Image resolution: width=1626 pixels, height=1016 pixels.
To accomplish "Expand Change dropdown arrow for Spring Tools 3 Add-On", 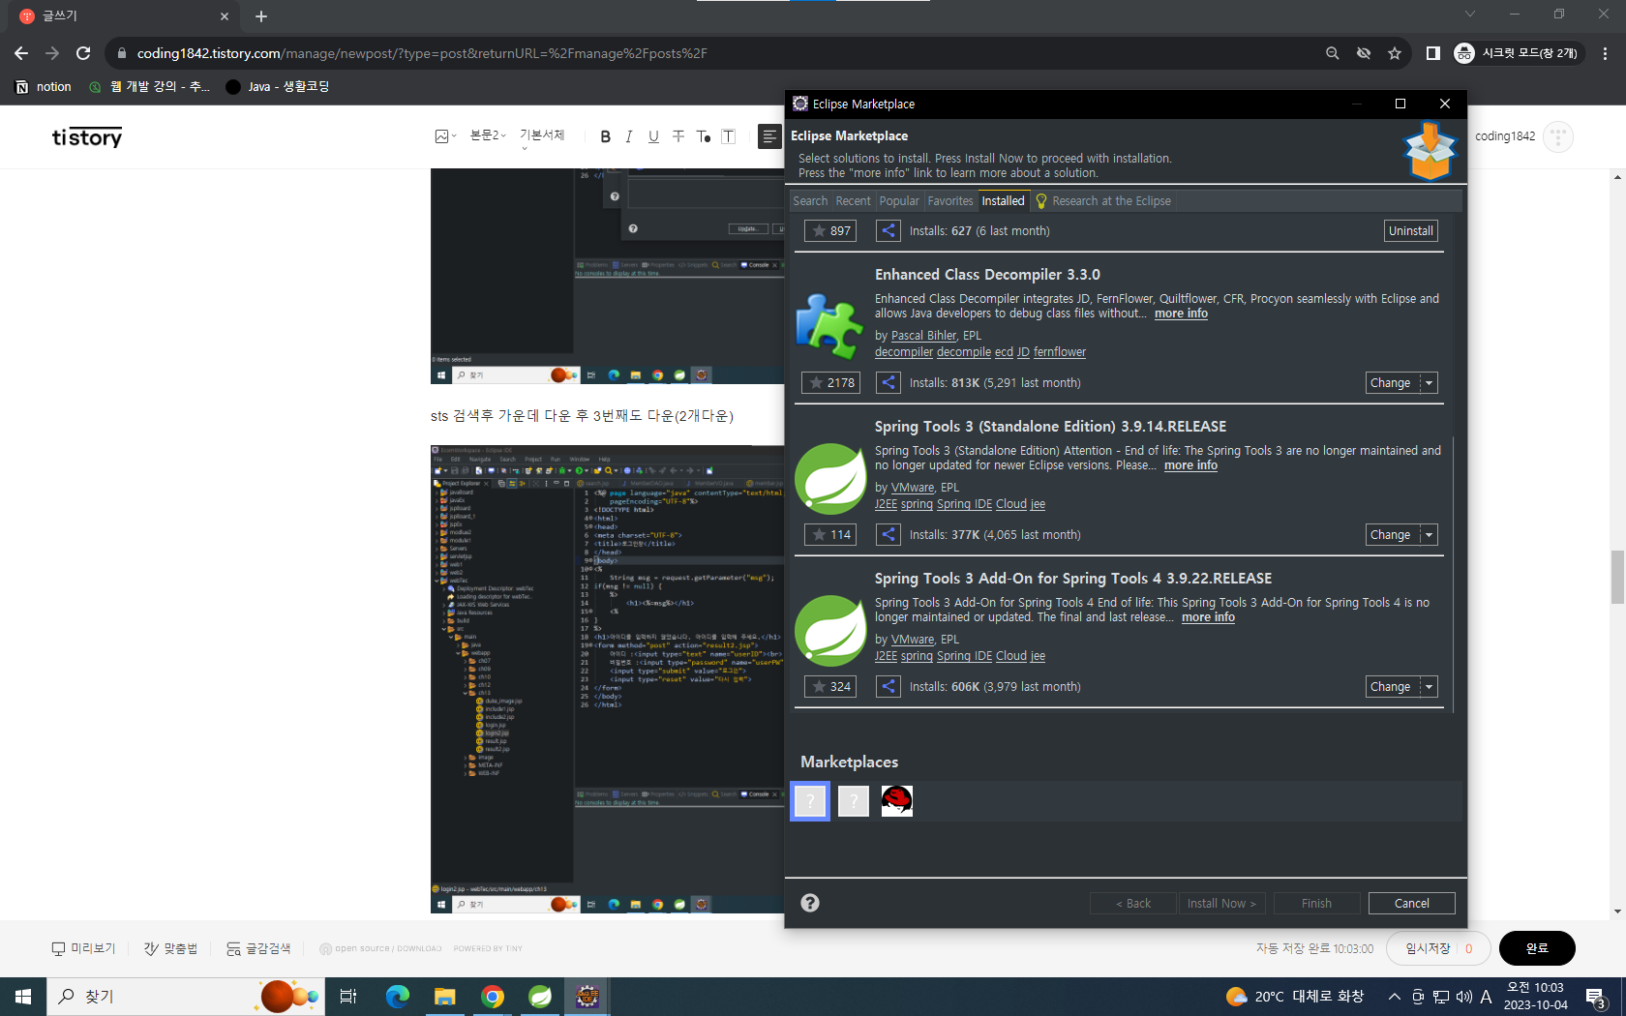I will pyautogui.click(x=1429, y=687).
